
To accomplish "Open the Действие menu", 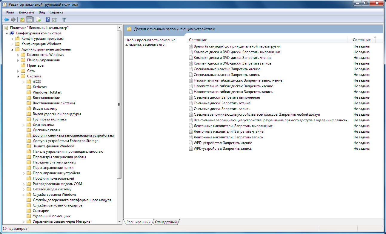I will click(x=26, y=12).
